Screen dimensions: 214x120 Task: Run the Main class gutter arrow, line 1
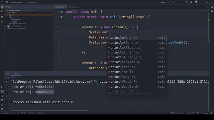[62, 12]
